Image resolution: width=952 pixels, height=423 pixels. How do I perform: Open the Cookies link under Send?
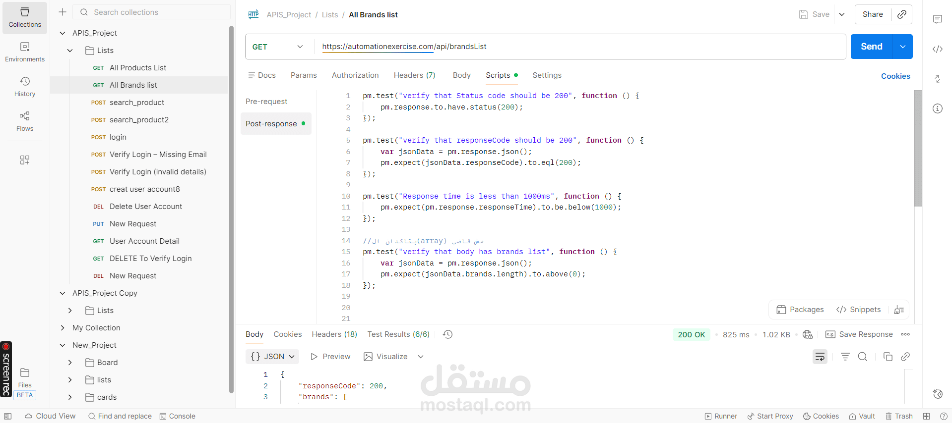895,76
